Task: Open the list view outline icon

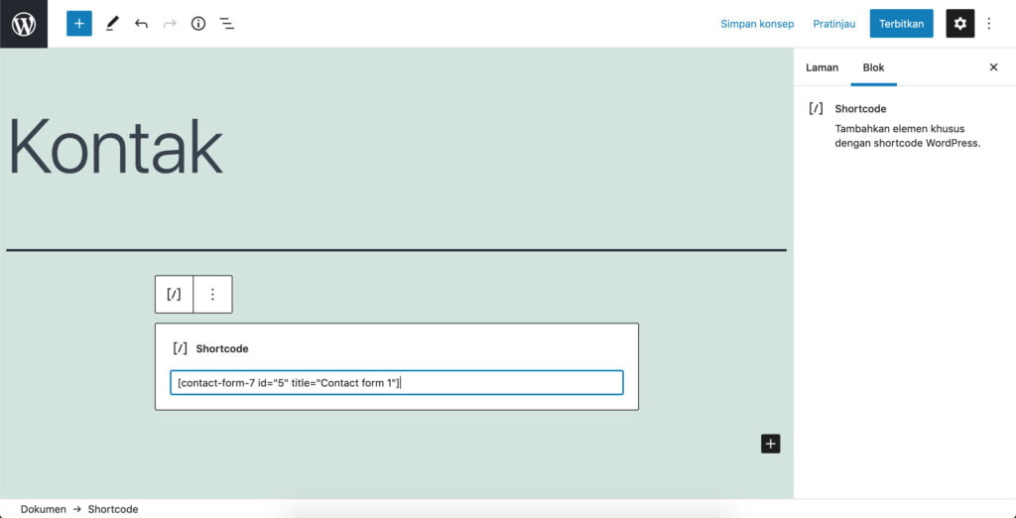Action: (x=227, y=24)
